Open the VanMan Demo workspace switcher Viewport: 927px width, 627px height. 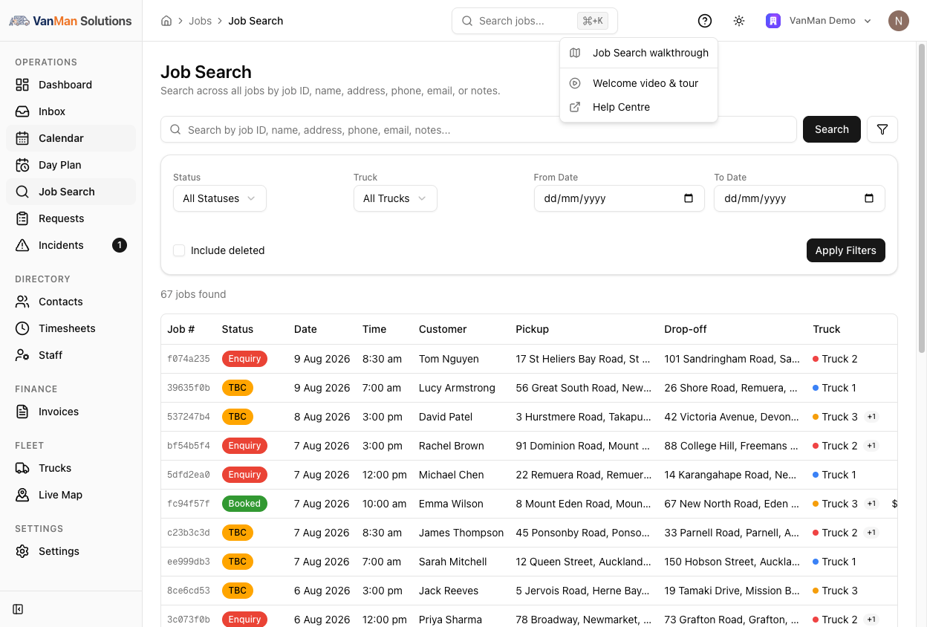tap(819, 21)
